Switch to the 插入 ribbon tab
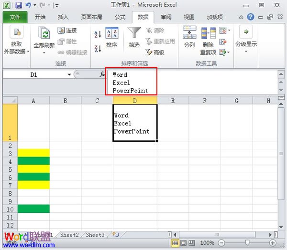The width and height of the screenshot is (287, 250). click(x=63, y=17)
